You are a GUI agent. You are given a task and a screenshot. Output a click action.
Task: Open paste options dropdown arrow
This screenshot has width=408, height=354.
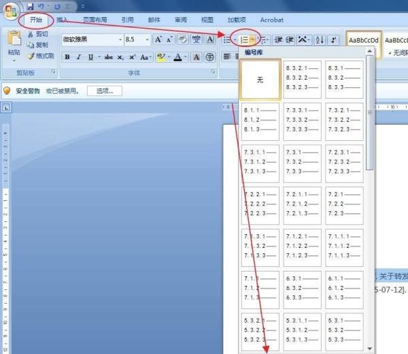(x=14, y=61)
